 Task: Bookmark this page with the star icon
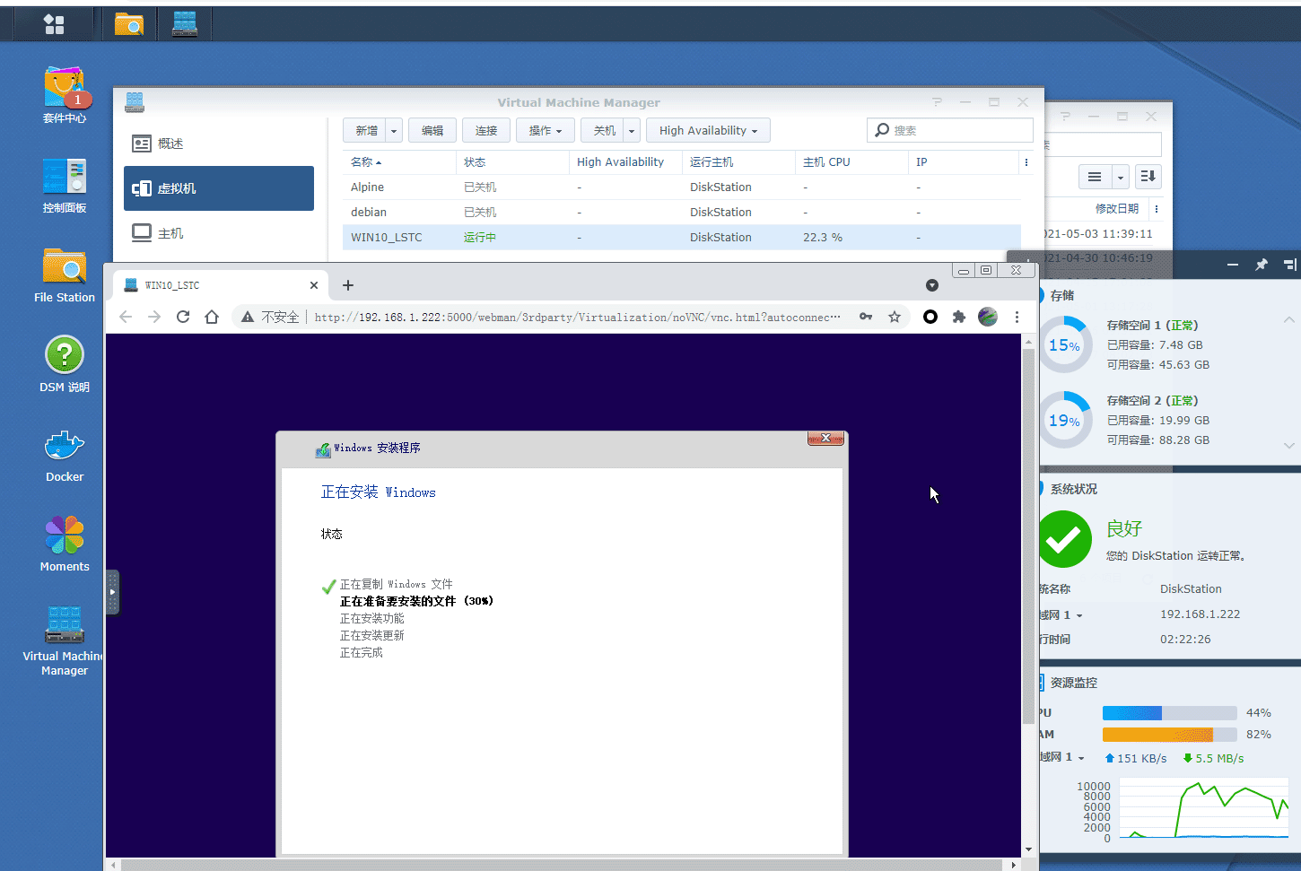coord(895,317)
